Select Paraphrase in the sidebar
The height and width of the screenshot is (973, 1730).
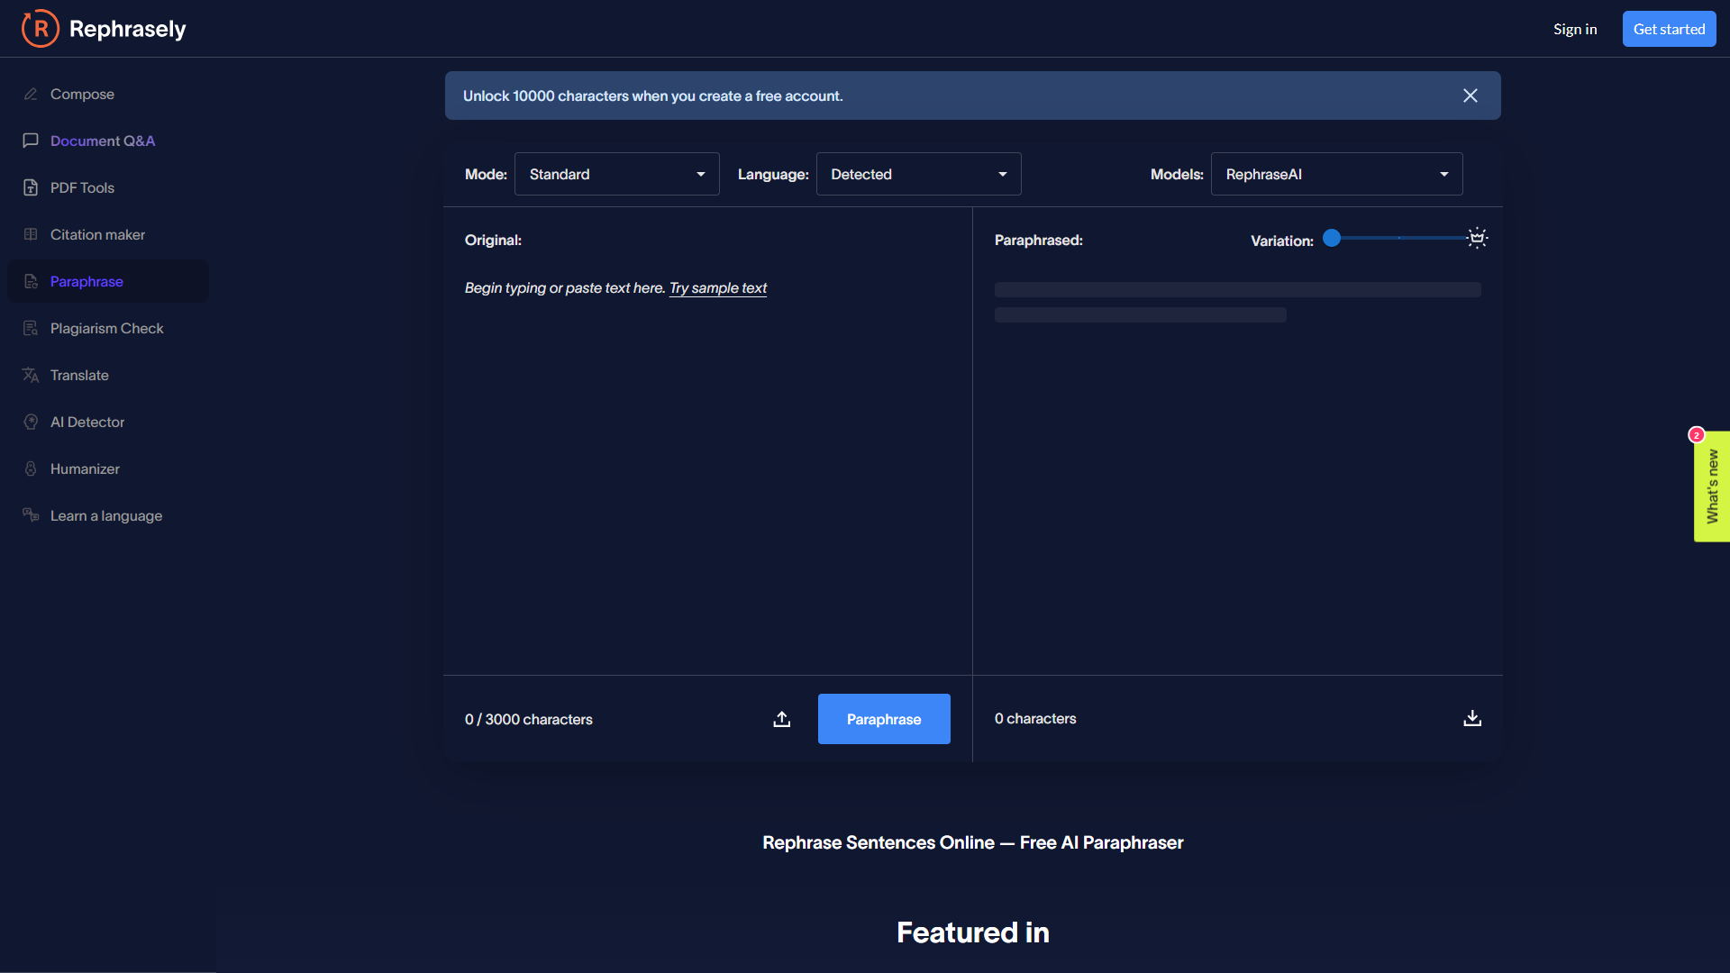[x=108, y=281]
